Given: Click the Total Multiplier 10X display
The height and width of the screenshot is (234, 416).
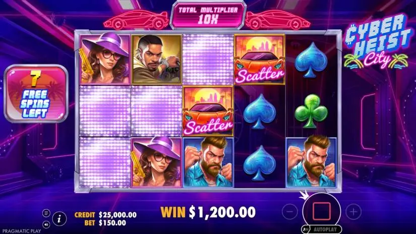Looking at the screenshot, I should click(x=208, y=16).
